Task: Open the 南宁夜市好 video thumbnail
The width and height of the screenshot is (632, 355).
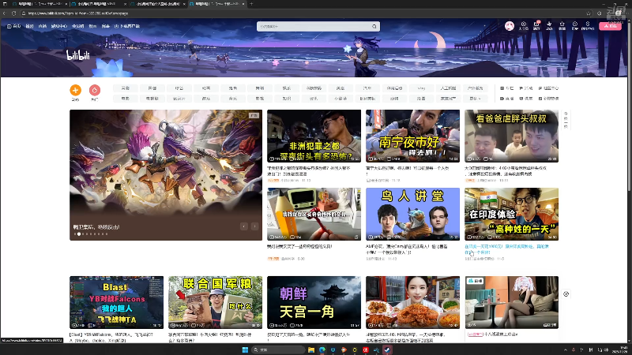Action: point(412,136)
